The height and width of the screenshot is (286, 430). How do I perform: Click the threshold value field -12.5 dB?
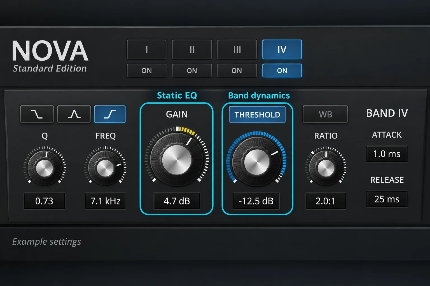click(x=256, y=201)
